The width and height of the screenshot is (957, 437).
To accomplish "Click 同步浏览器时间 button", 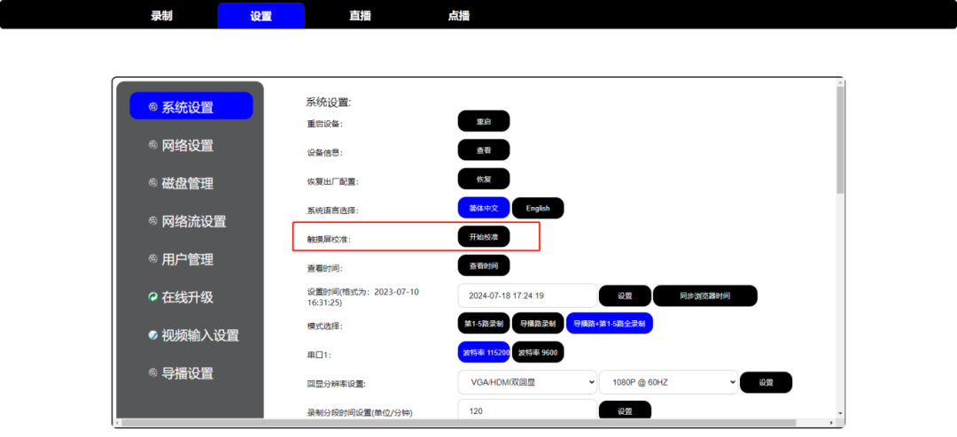I will point(705,295).
